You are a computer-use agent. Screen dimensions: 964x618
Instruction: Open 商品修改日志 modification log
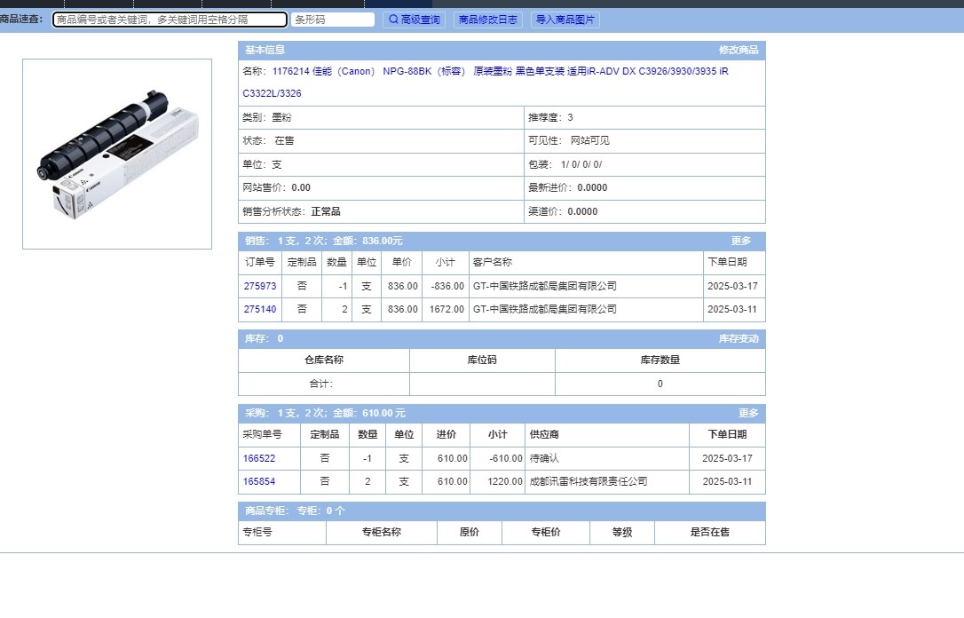coord(488,20)
